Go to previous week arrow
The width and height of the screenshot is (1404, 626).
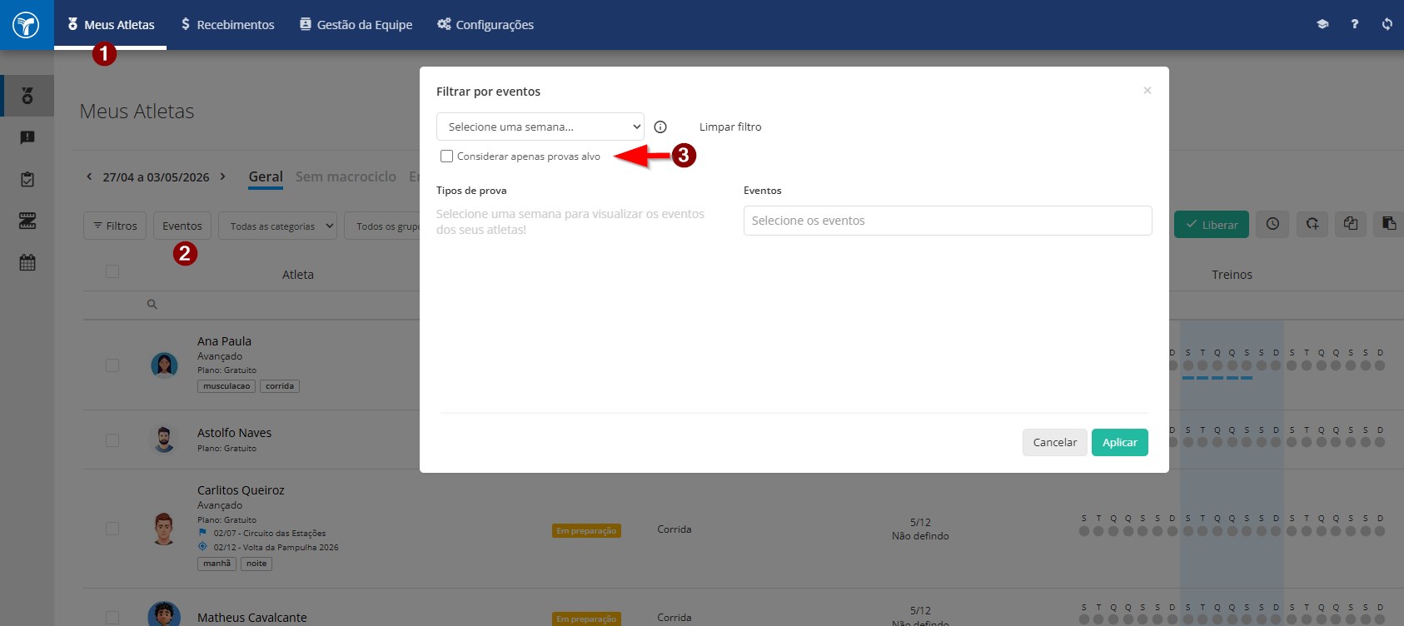89,176
